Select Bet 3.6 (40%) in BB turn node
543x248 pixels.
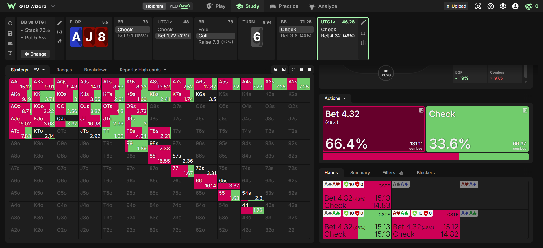296,36
